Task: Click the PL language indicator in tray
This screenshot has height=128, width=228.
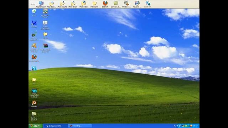Action: point(175,126)
